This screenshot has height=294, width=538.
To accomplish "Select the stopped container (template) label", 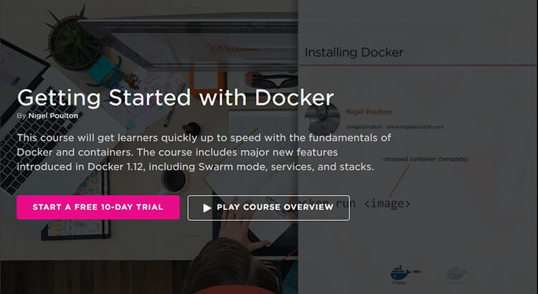I will coord(425,159).
